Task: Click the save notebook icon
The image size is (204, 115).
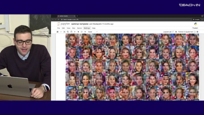Action: pyautogui.click(x=58, y=32)
